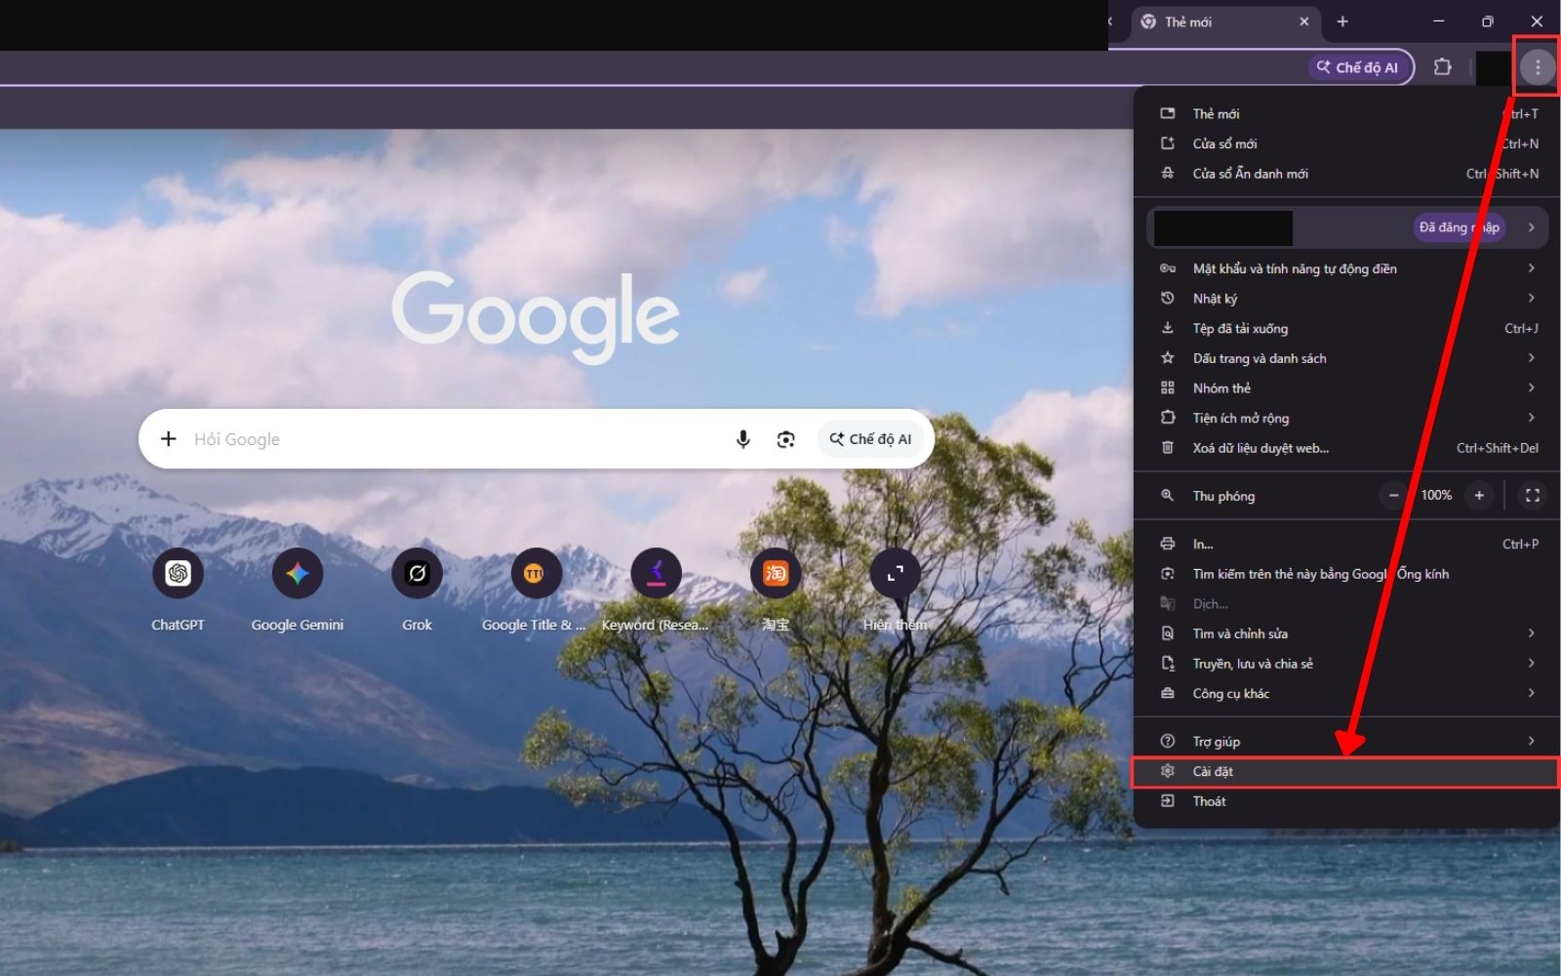Expand the Nhật ký submenu
1561x976 pixels.
point(1346,299)
